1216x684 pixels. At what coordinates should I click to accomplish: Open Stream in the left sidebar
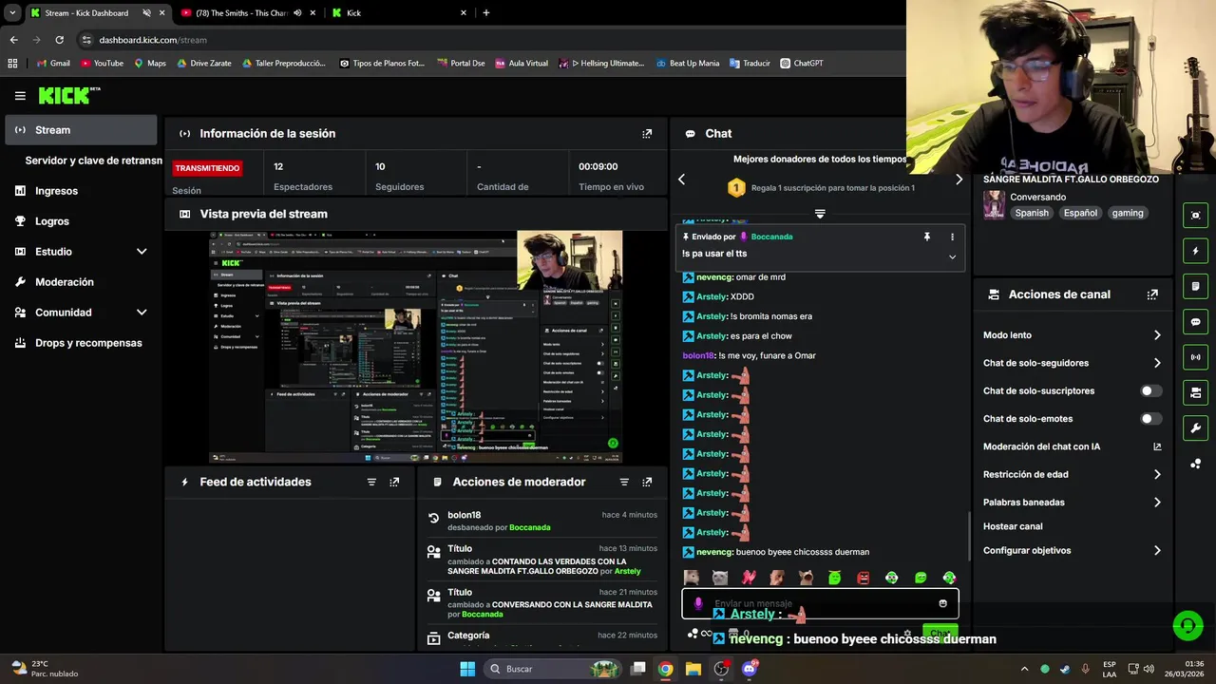pos(82,130)
